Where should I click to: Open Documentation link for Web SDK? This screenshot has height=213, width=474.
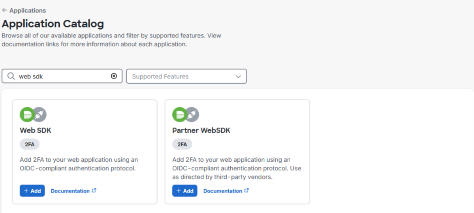[x=70, y=191]
